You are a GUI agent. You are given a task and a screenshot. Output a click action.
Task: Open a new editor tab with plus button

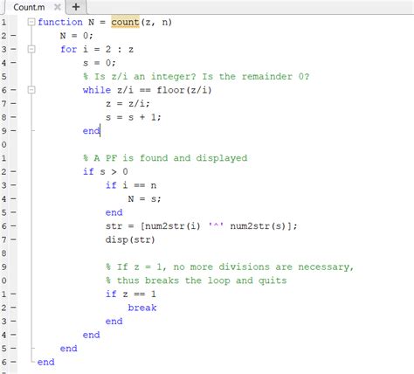point(76,7)
